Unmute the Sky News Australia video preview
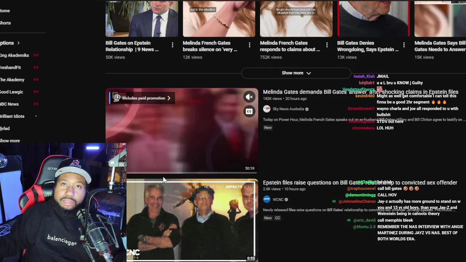 click(x=249, y=97)
